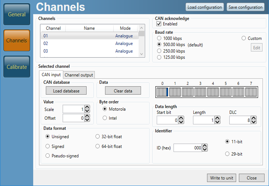Open the Calibrate section

coord(17,67)
